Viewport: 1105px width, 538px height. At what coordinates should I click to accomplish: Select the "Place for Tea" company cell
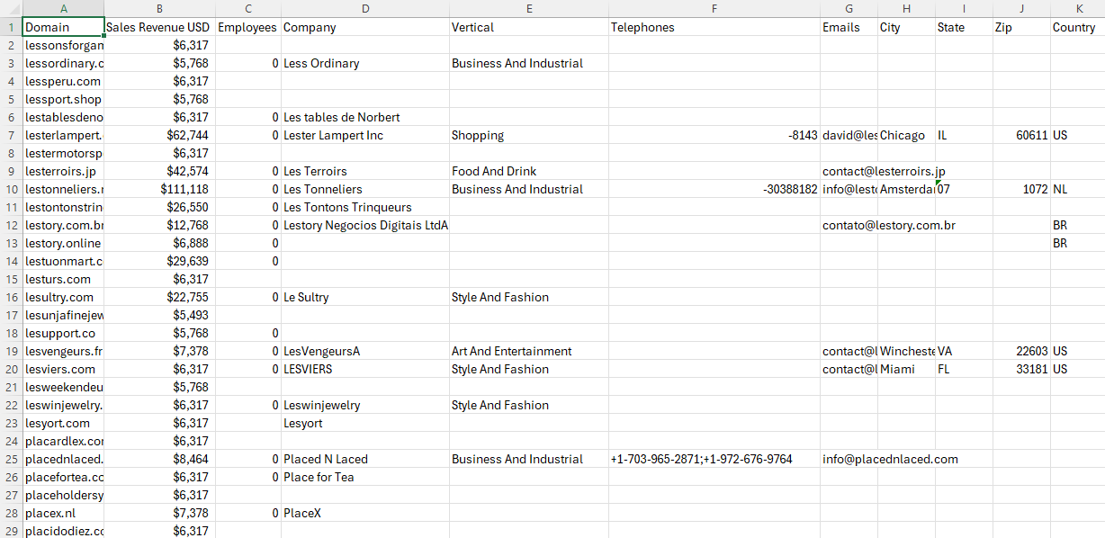pos(364,477)
